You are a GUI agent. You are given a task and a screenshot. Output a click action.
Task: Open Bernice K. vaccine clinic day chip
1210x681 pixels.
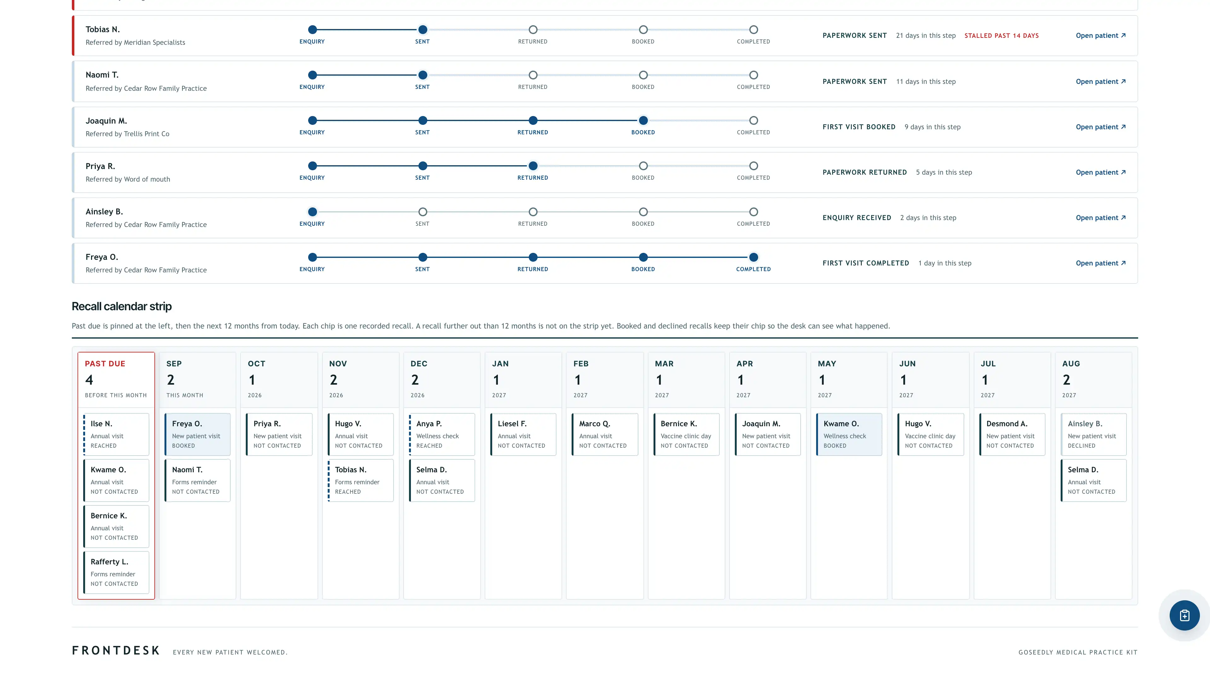[x=686, y=434]
